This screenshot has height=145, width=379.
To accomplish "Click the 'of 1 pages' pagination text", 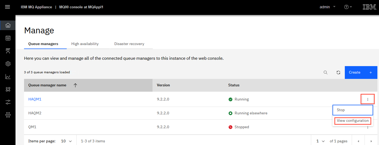I will tap(339, 141).
